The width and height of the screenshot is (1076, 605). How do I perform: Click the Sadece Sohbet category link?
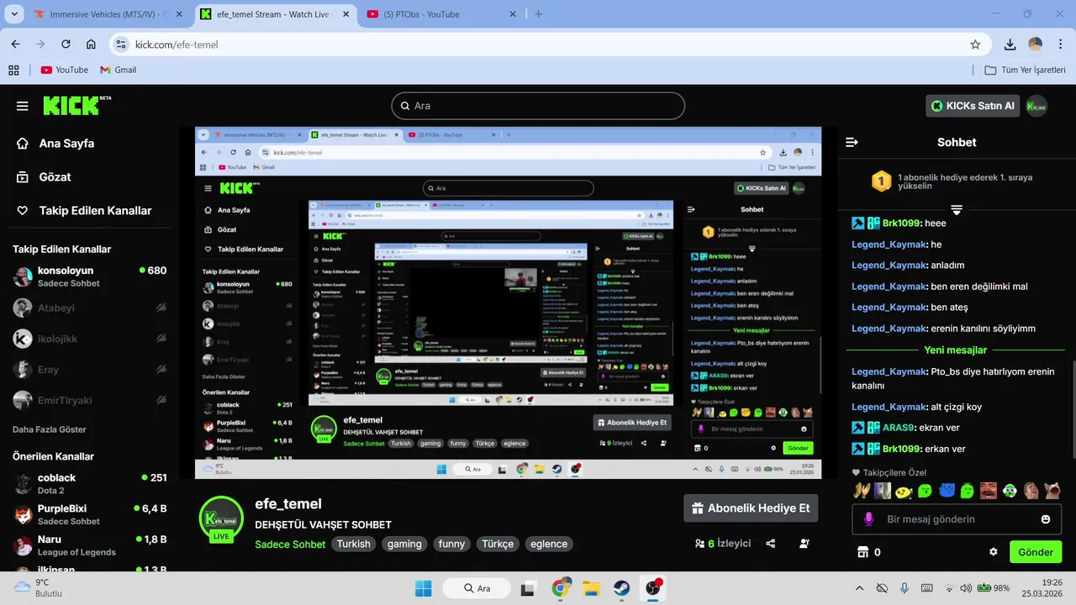(290, 544)
